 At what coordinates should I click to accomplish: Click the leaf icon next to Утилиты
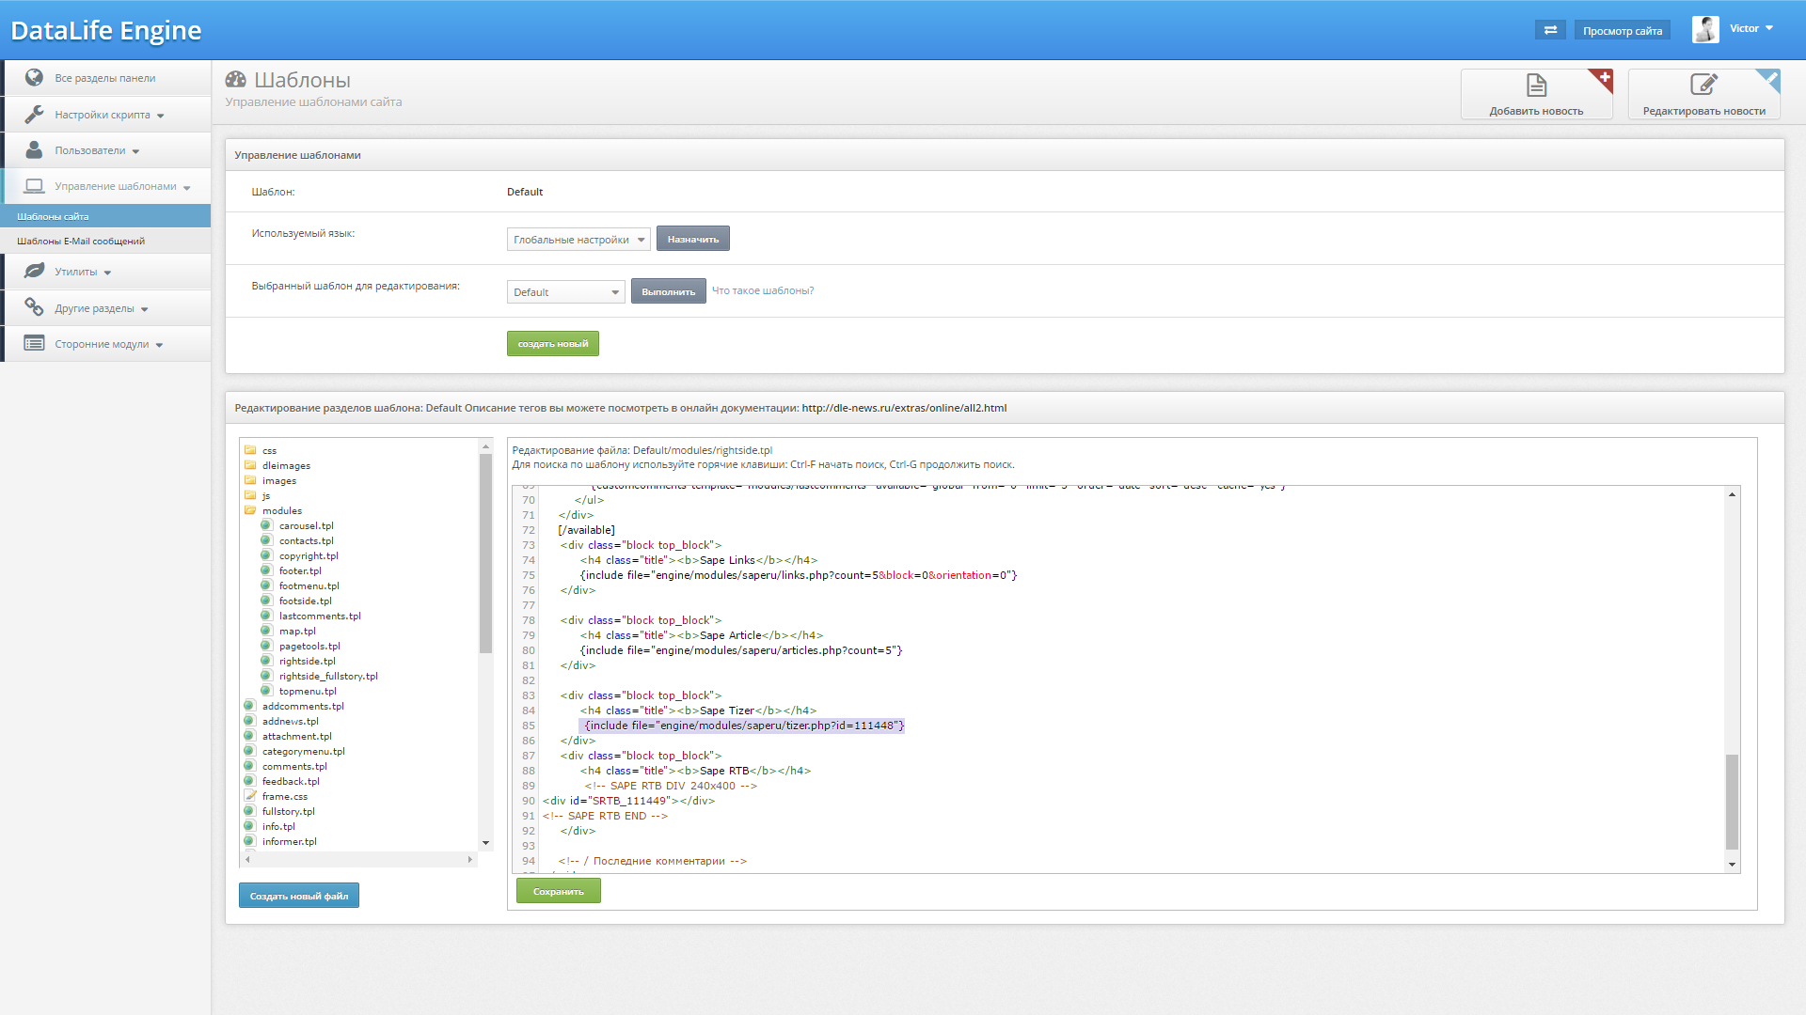(35, 272)
